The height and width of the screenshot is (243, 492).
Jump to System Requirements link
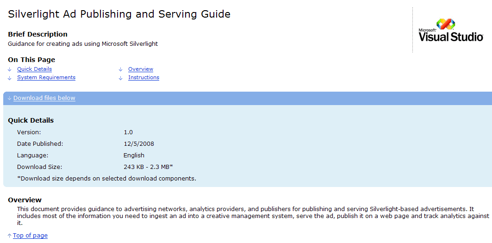pyautogui.click(x=46, y=78)
